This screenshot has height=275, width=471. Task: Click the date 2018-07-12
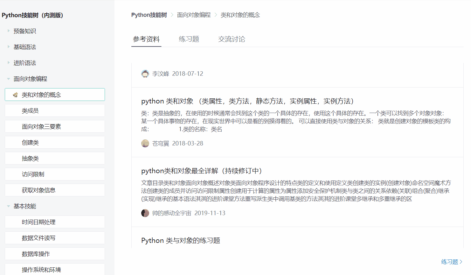tap(188, 74)
